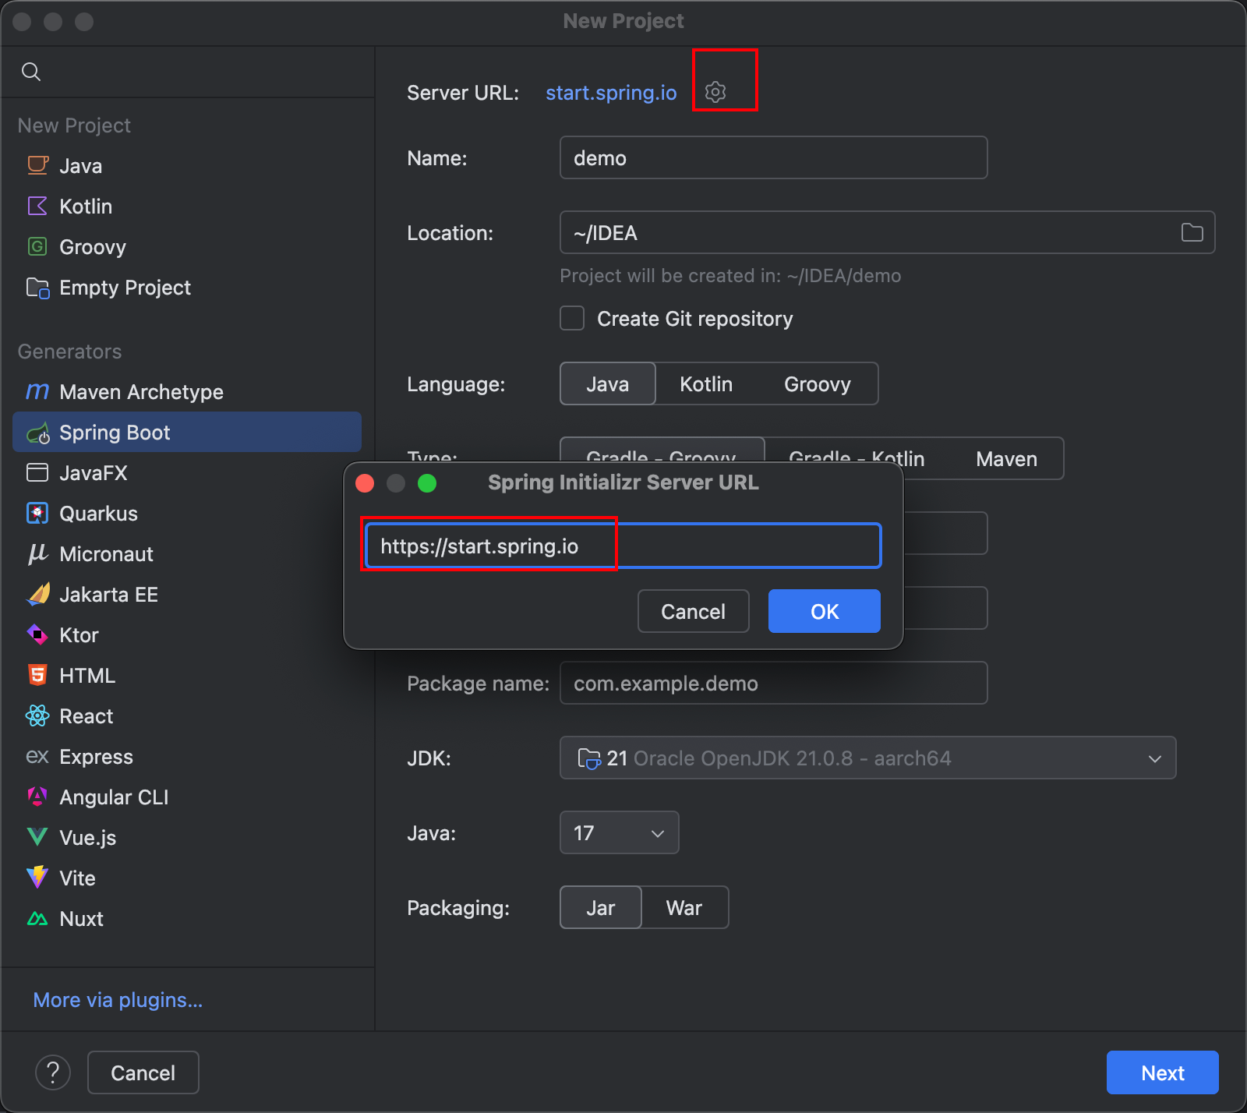
Task: Select Kotlin in New Project list
Action: point(187,206)
